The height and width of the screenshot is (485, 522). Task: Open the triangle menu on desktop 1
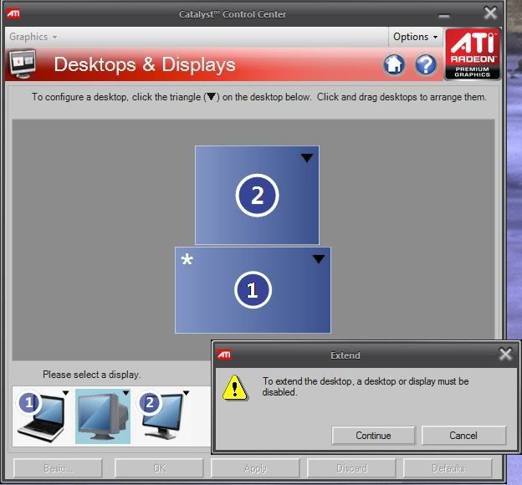point(319,259)
